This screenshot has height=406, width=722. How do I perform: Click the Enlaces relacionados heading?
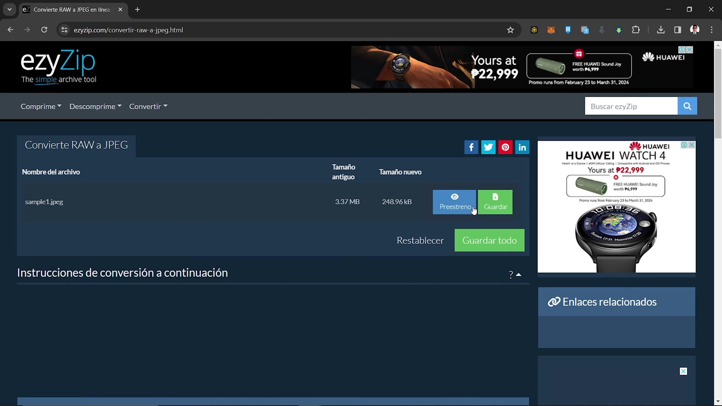coord(609,302)
